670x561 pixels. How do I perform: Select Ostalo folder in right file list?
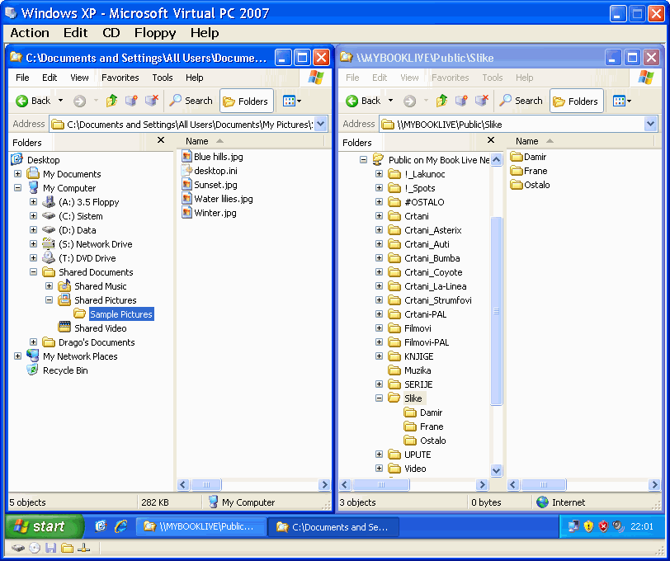[531, 185]
